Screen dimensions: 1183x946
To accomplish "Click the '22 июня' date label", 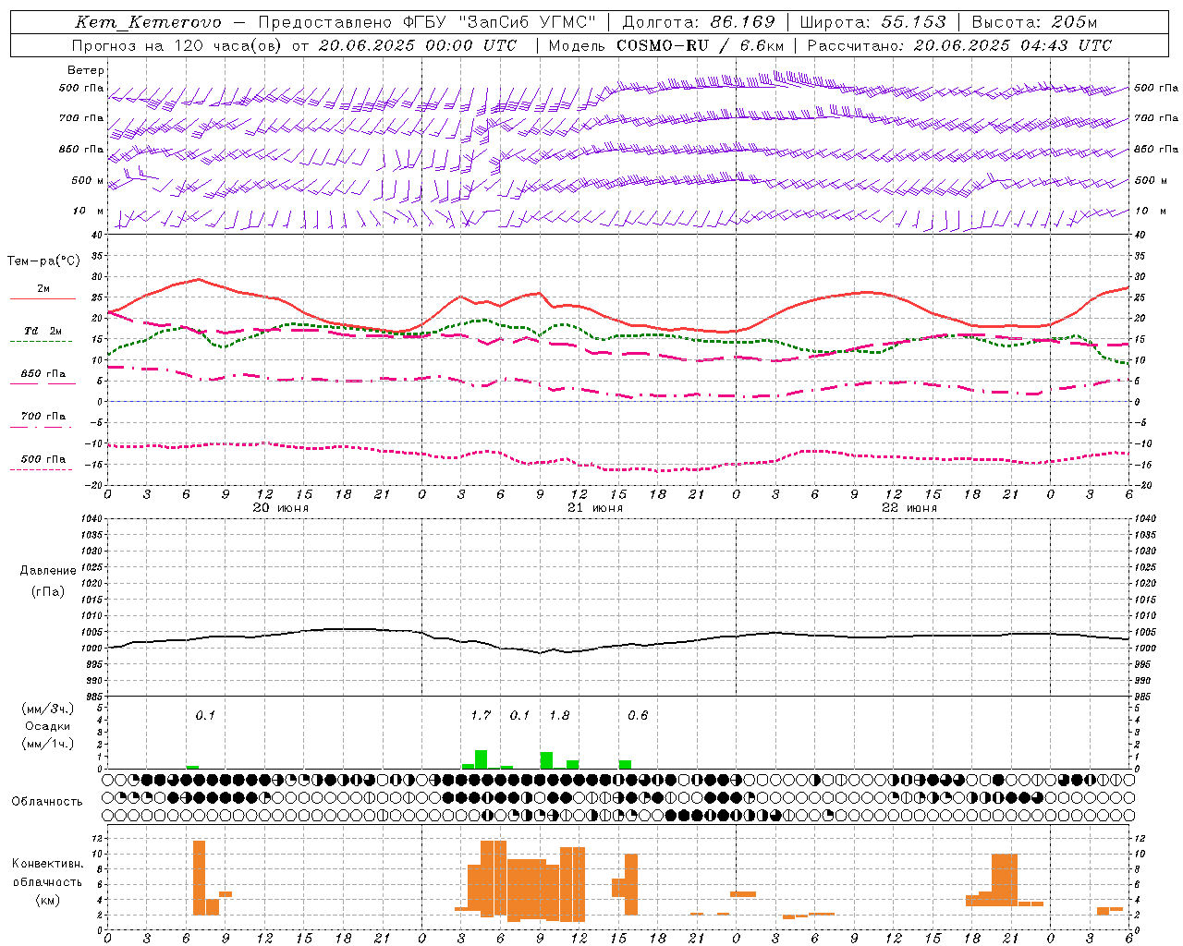I will click(x=909, y=508).
